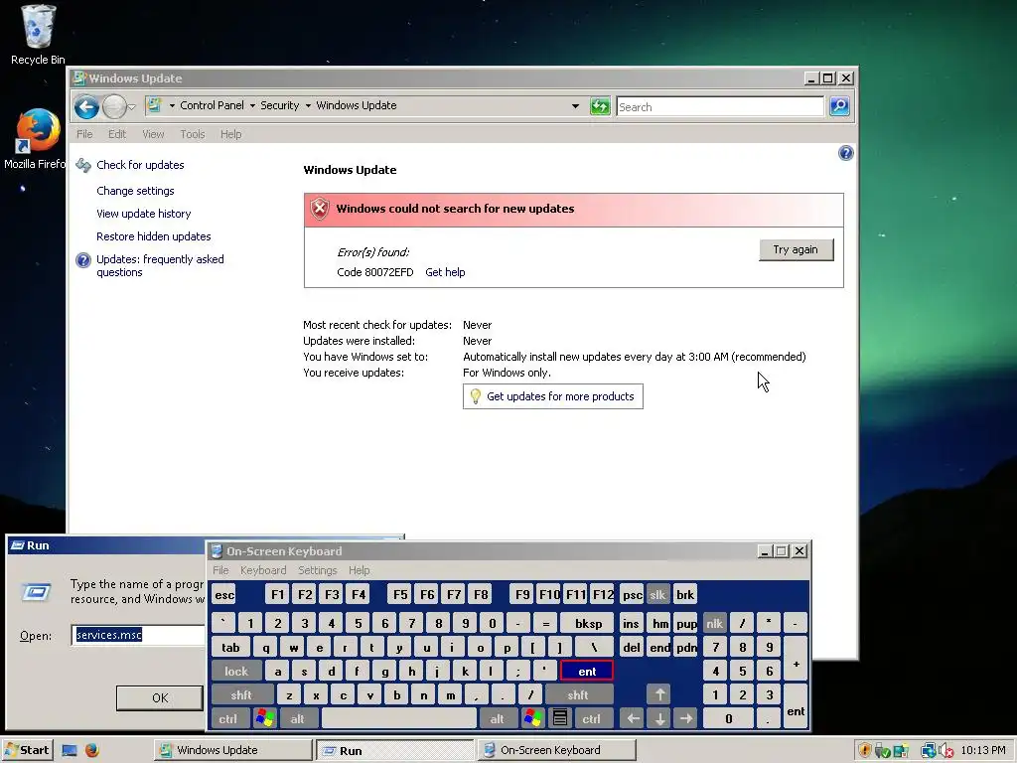Click the left arrow key on the On-Screen Keyboard

click(633, 718)
